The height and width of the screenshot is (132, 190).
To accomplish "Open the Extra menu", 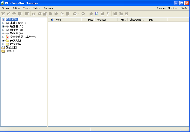I will click(37, 8).
